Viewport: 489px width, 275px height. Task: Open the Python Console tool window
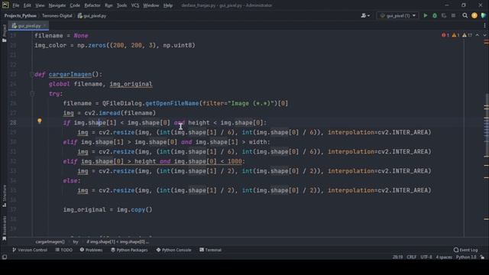173,250
